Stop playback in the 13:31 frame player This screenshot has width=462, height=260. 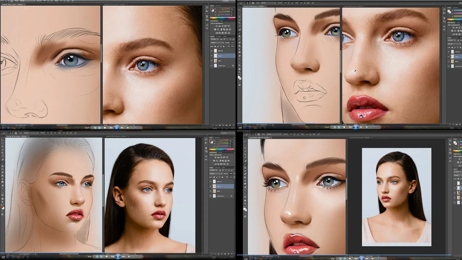click(x=344, y=127)
